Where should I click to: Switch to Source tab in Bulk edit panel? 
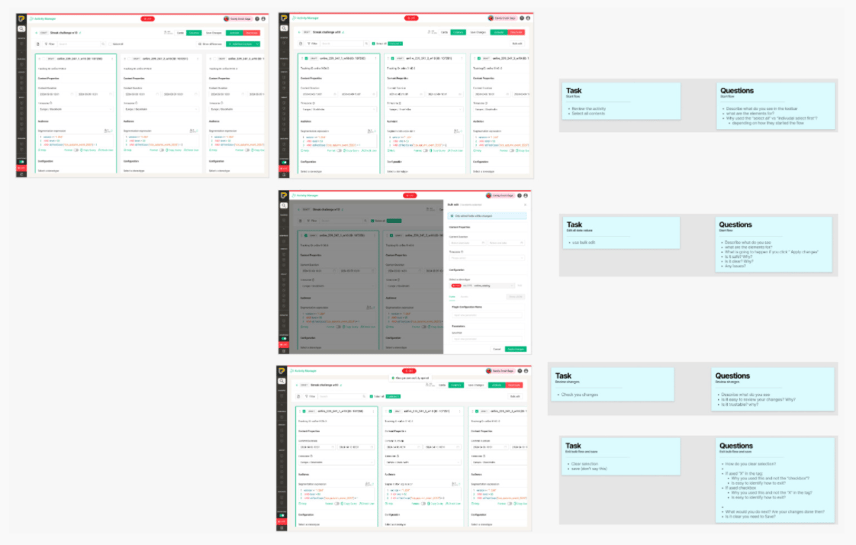(463, 296)
